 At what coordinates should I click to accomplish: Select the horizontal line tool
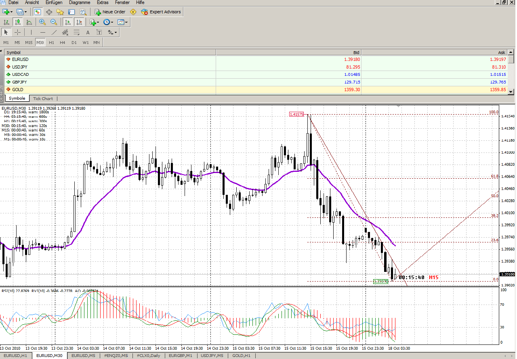42,32
